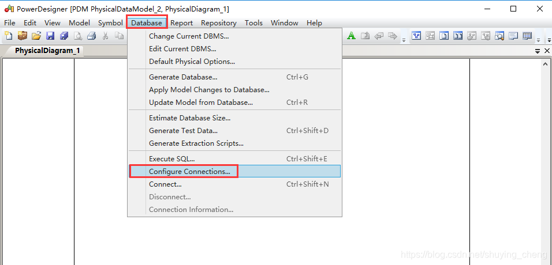This screenshot has width=552, height=265.
Task: Click the Copy toolbar icon
Action: pos(120,36)
